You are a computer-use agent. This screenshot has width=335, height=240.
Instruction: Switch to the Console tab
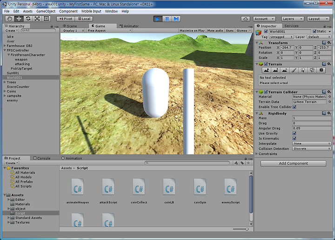tap(42, 158)
